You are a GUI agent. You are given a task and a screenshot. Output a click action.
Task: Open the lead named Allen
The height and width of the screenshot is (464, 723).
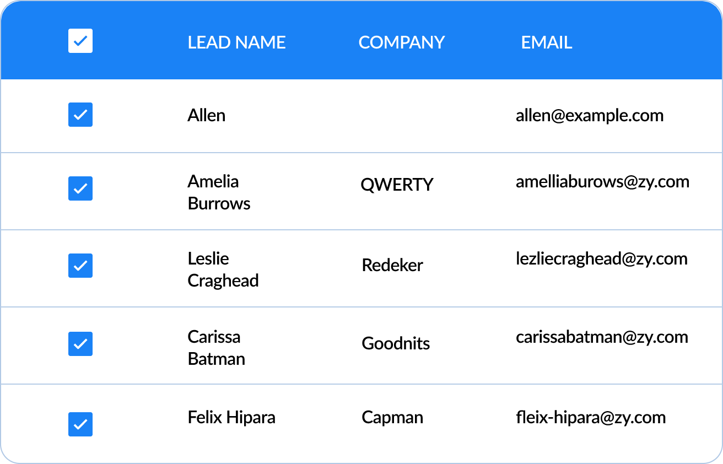pos(207,115)
